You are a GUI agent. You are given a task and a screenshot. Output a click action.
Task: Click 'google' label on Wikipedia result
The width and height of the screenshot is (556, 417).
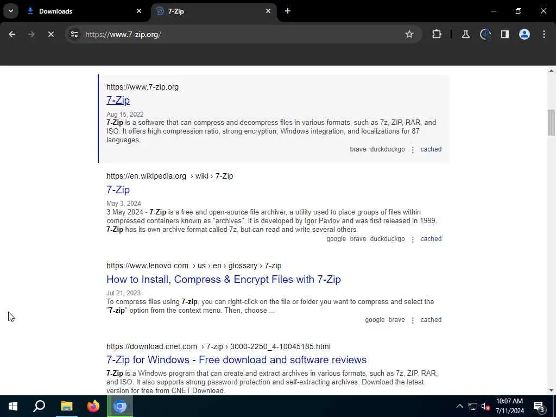(x=336, y=239)
